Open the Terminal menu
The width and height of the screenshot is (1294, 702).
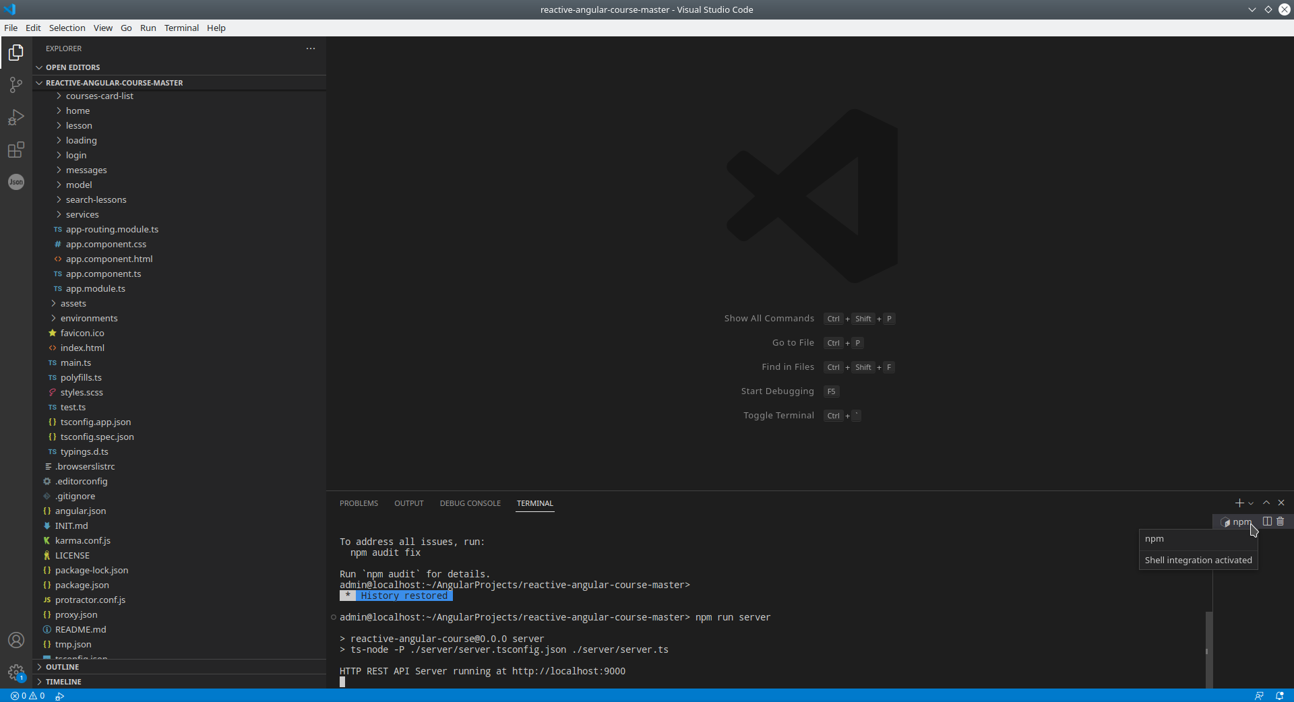(x=181, y=28)
